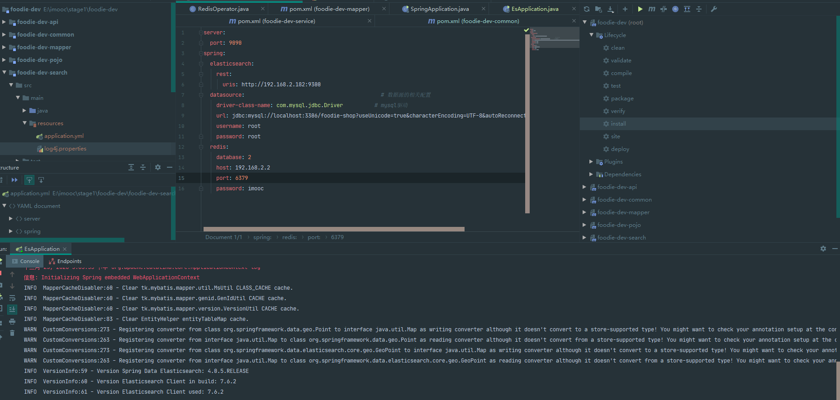This screenshot has height=400, width=840.
Task: Switch to pom.xml (foodie-dev-mapper) tab
Action: (330, 9)
